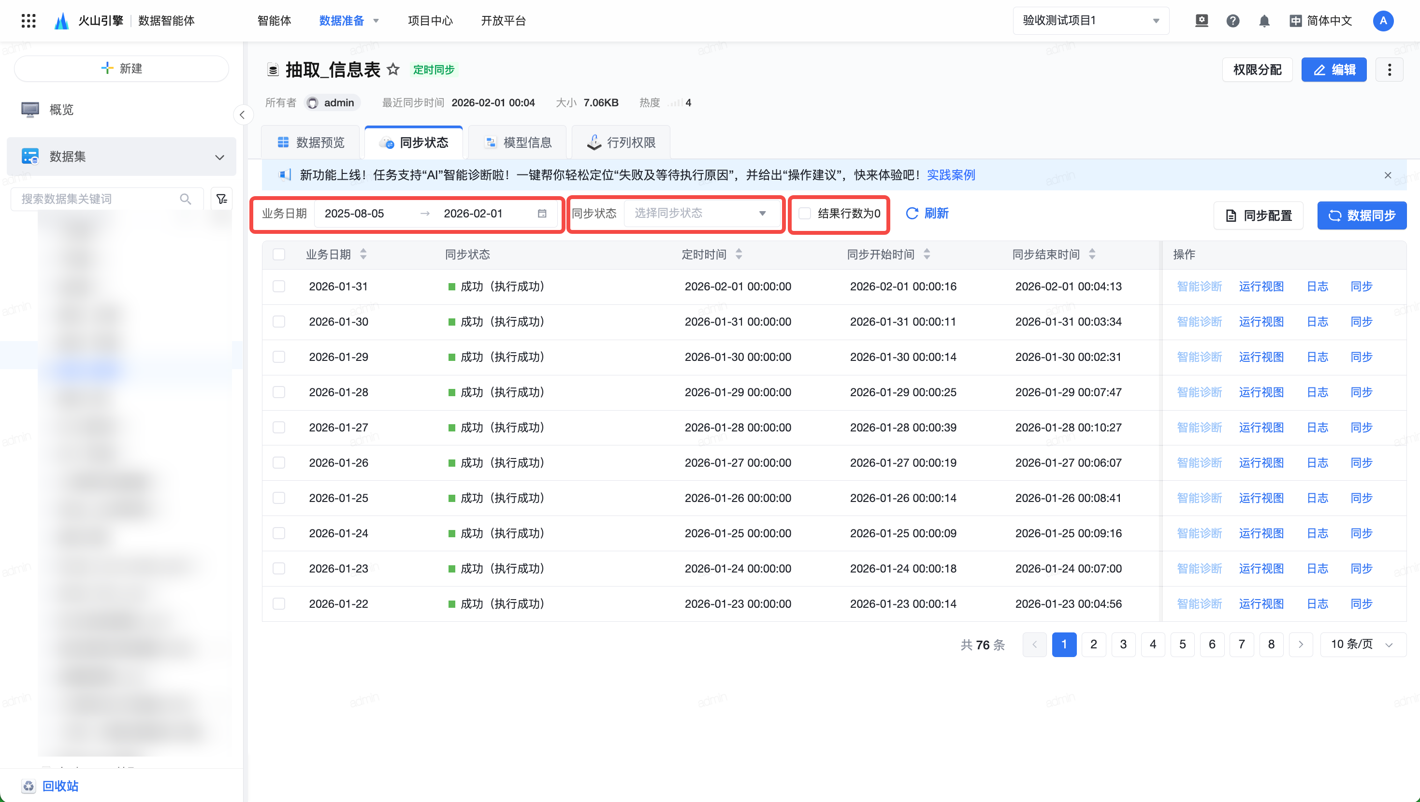Enable the 结果行数为0 checkbox

pos(805,214)
